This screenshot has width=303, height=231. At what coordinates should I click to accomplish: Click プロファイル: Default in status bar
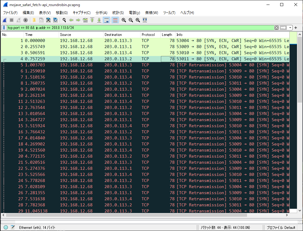[281, 228]
